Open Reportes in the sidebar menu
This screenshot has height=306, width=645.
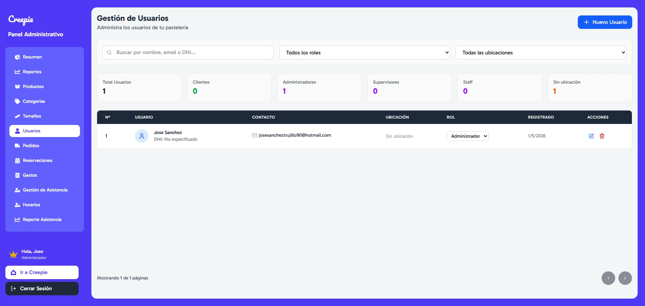coord(45,72)
